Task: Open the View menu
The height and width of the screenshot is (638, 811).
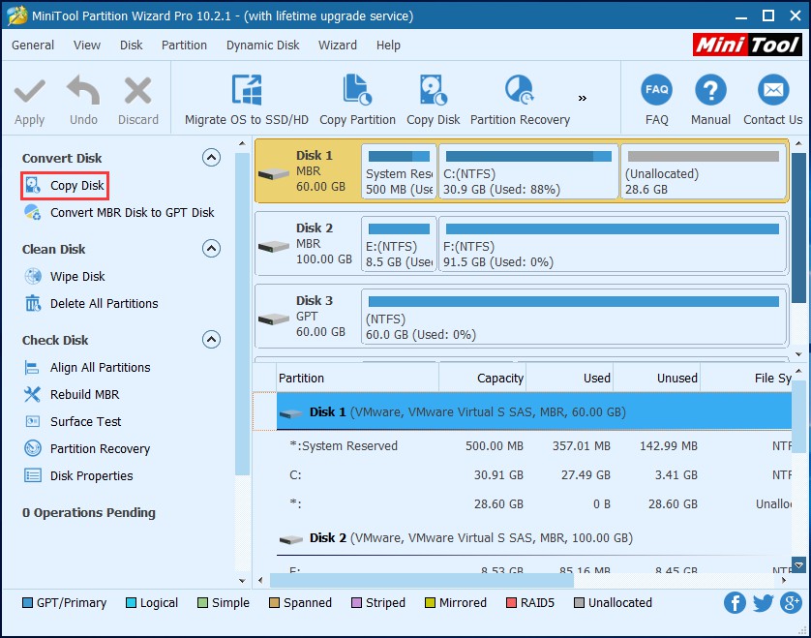Action: pyautogui.click(x=87, y=45)
